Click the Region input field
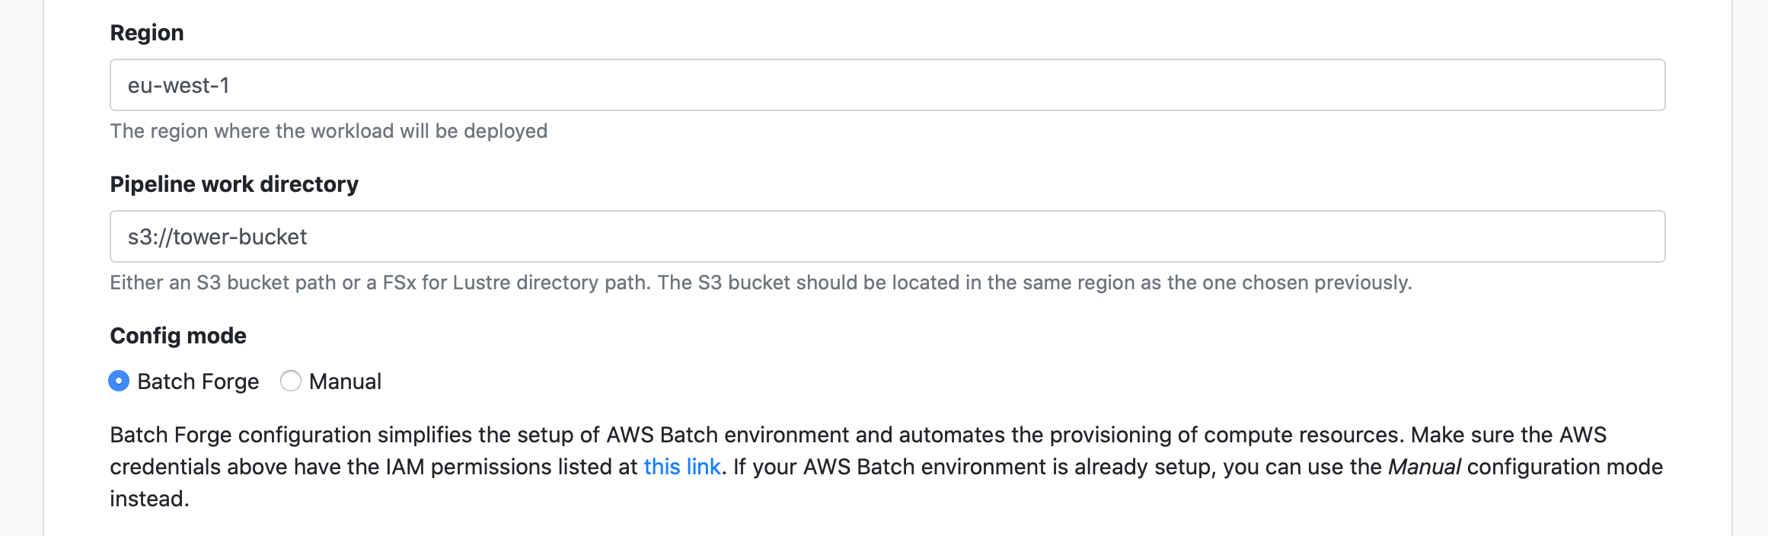This screenshot has height=536, width=1768. tap(887, 85)
